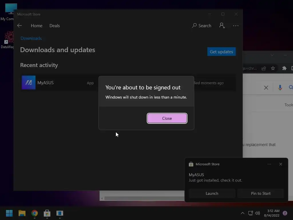The width and height of the screenshot is (293, 220).
Task: Open the Store's three-dot more menu
Action: (x=236, y=25)
